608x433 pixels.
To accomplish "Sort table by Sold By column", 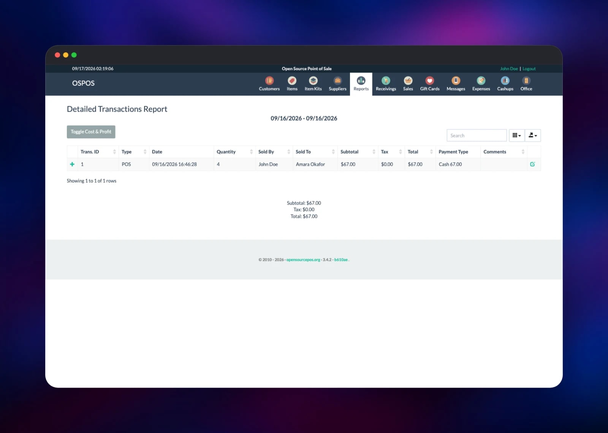I will (x=274, y=152).
